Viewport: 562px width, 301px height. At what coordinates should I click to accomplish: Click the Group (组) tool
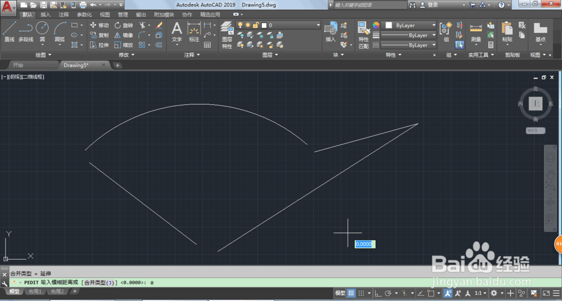tap(446, 31)
